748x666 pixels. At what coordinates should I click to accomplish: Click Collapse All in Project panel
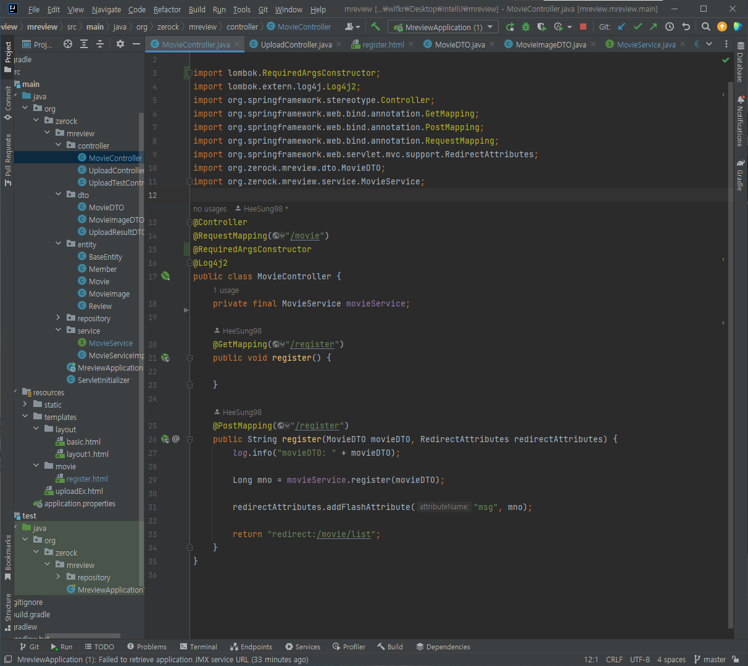[100, 44]
